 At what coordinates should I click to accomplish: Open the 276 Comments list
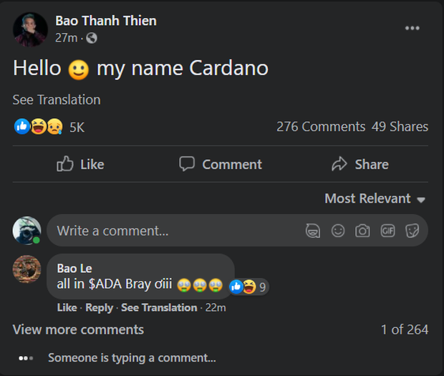pos(321,127)
